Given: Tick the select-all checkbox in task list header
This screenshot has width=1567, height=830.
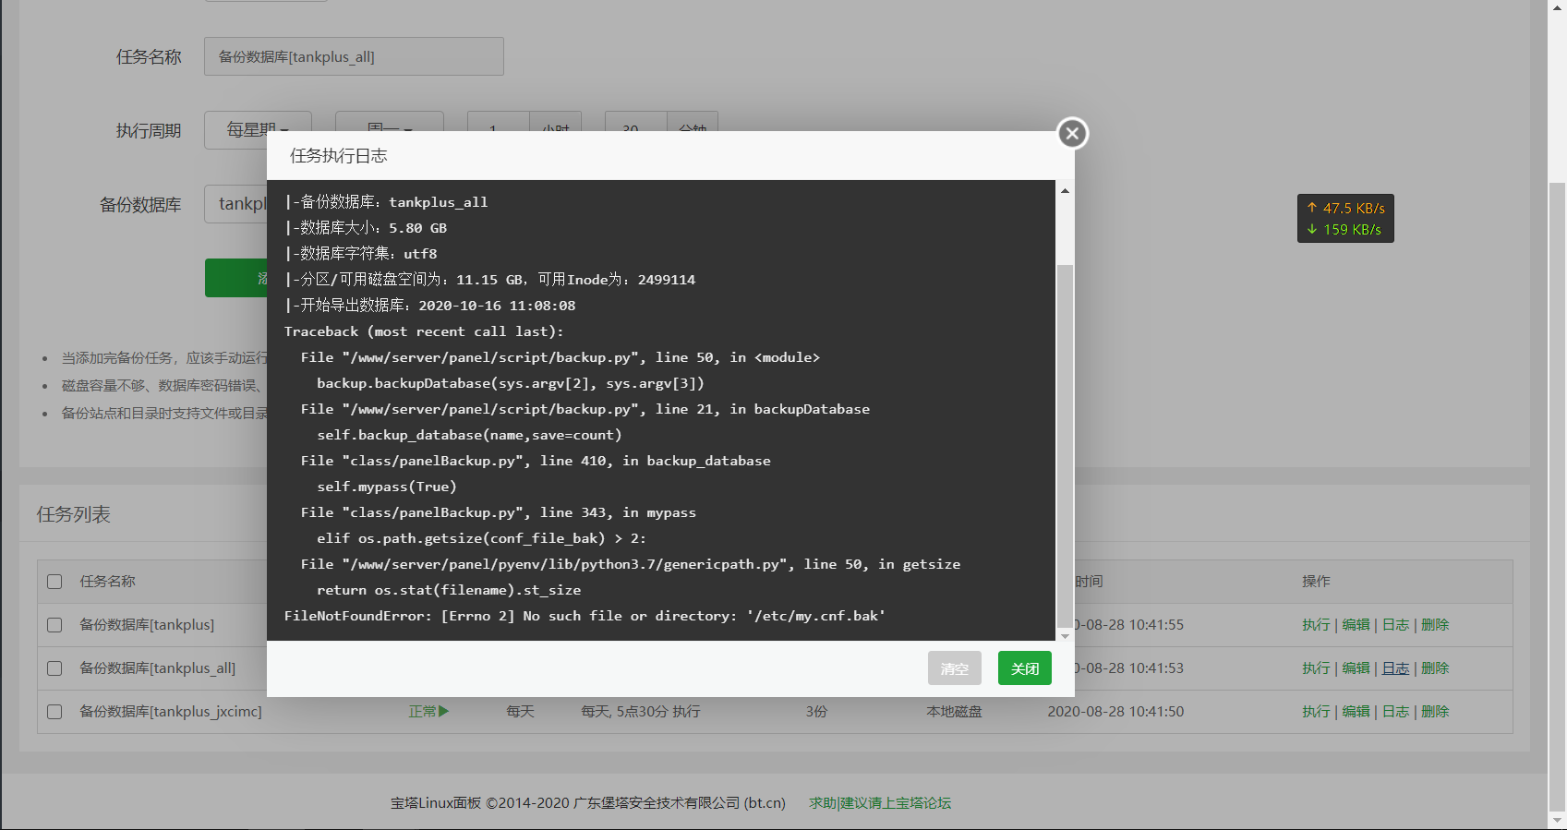Looking at the screenshot, I should coord(54,582).
